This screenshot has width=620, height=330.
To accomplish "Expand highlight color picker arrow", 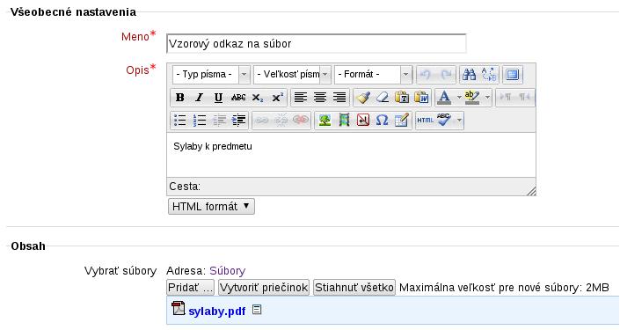I will tap(487, 98).
